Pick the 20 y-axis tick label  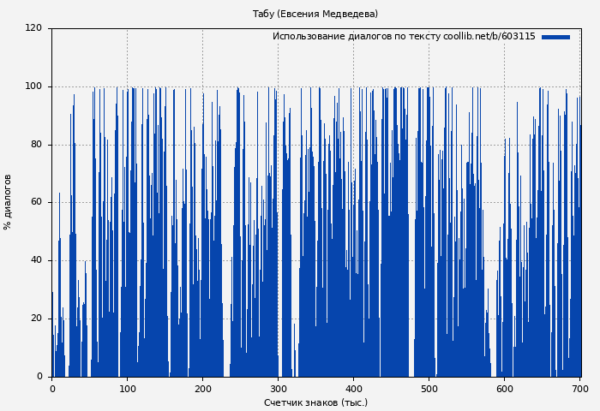coord(36,319)
